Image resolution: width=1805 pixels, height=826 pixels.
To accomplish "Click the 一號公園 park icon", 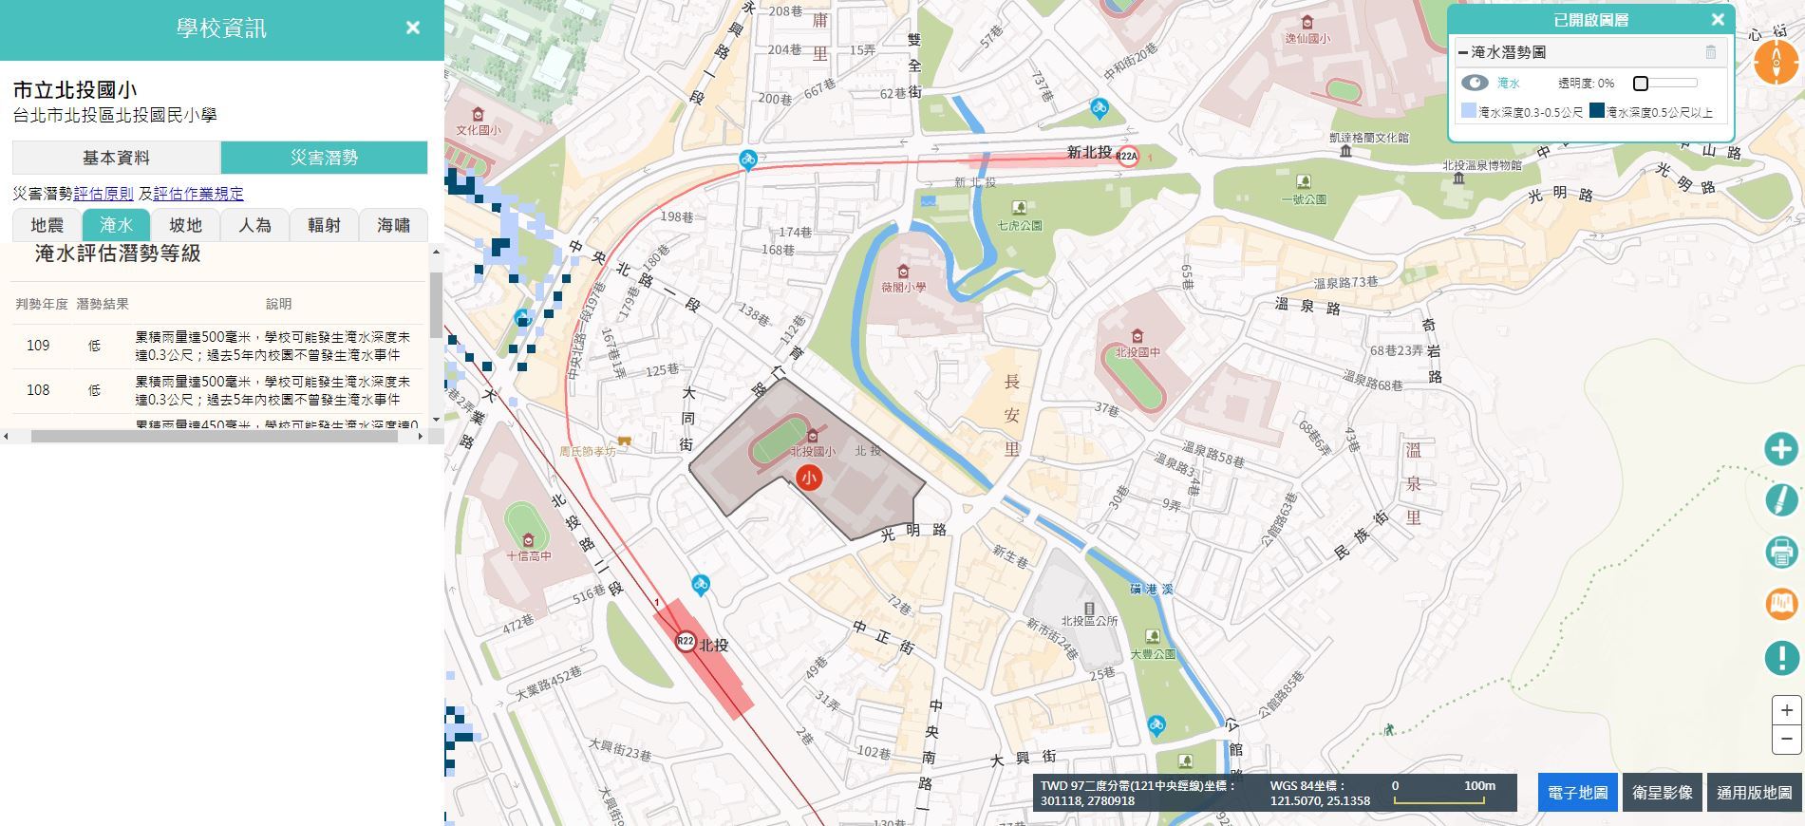I will pyautogui.click(x=1304, y=181).
